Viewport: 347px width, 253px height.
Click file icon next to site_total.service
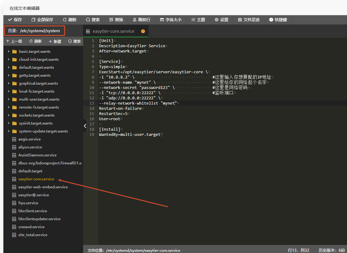pos(14,235)
